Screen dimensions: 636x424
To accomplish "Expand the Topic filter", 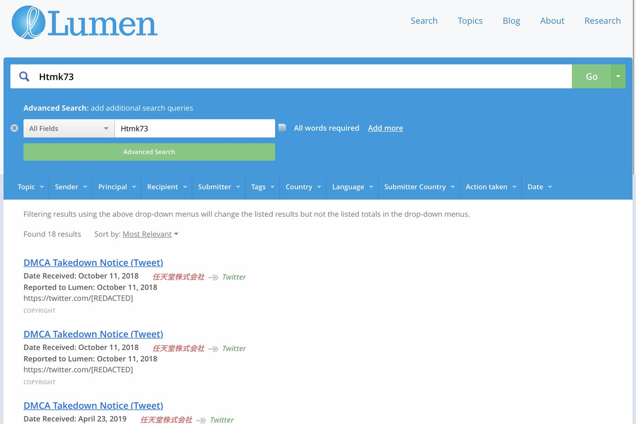I will [30, 187].
